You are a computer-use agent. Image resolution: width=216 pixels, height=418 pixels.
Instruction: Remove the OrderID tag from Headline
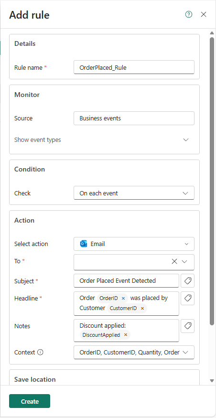pyautogui.click(x=123, y=299)
